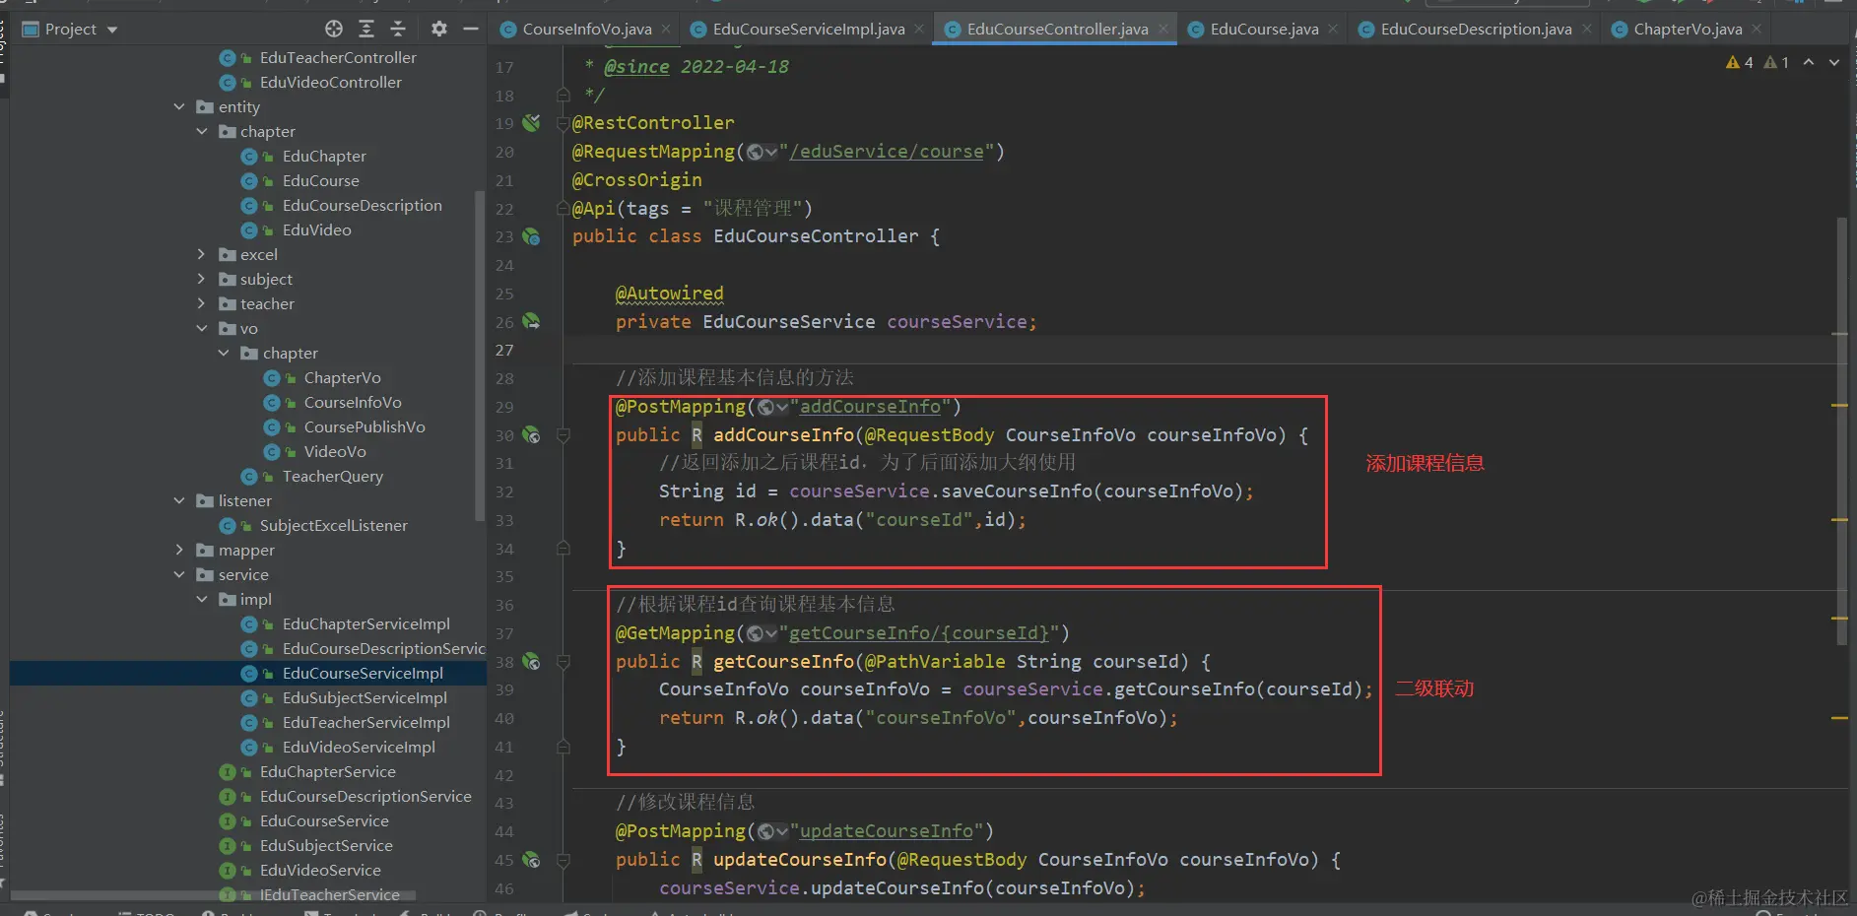Select SubjectExcelListener in the project tree
The width and height of the screenshot is (1857, 916).
pyautogui.click(x=334, y=526)
